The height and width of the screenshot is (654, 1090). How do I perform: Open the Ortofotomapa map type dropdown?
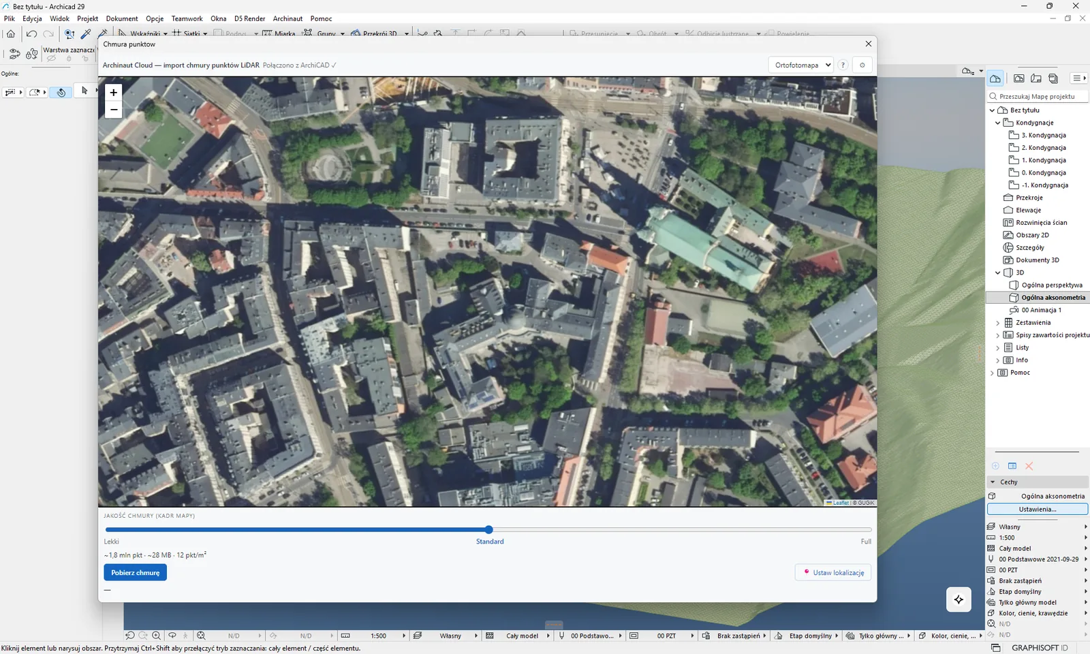(x=803, y=65)
